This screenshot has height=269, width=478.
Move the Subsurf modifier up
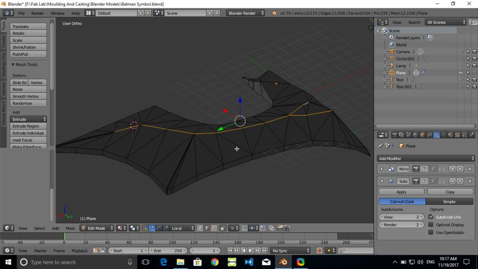point(452,181)
